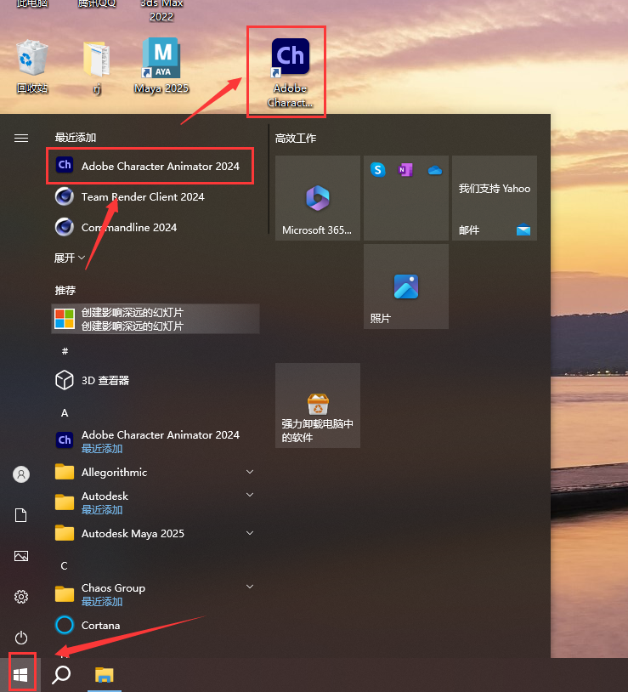Open Skype from the tile folder
Screen dimensions: 628x692
tap(378, 169)
